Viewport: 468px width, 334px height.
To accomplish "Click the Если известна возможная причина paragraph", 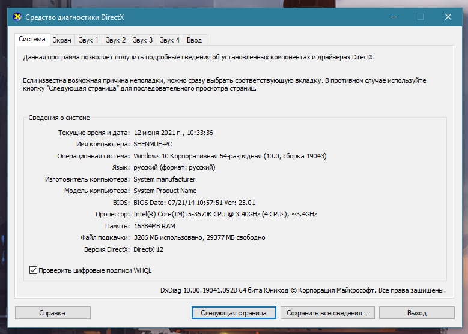I will pyautogui.click(x=225, y=85).
